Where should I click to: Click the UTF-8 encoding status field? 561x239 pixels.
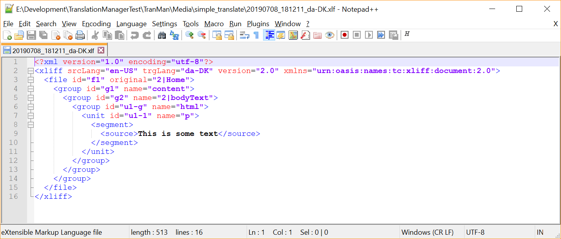tap(499, 232)
